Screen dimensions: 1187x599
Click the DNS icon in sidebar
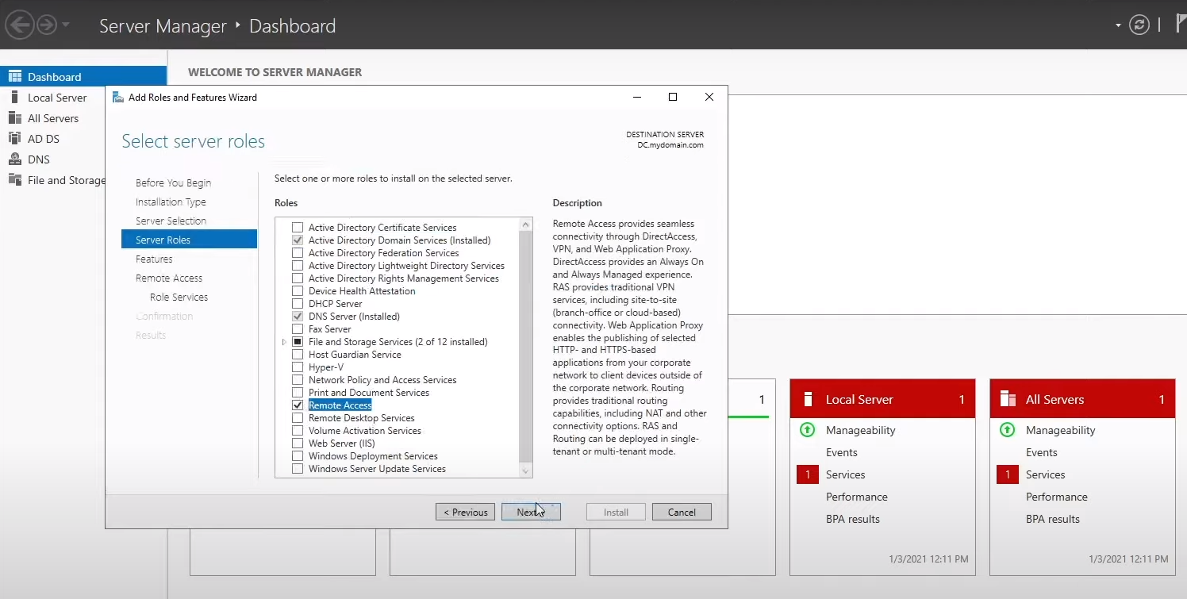click(14, 159)
